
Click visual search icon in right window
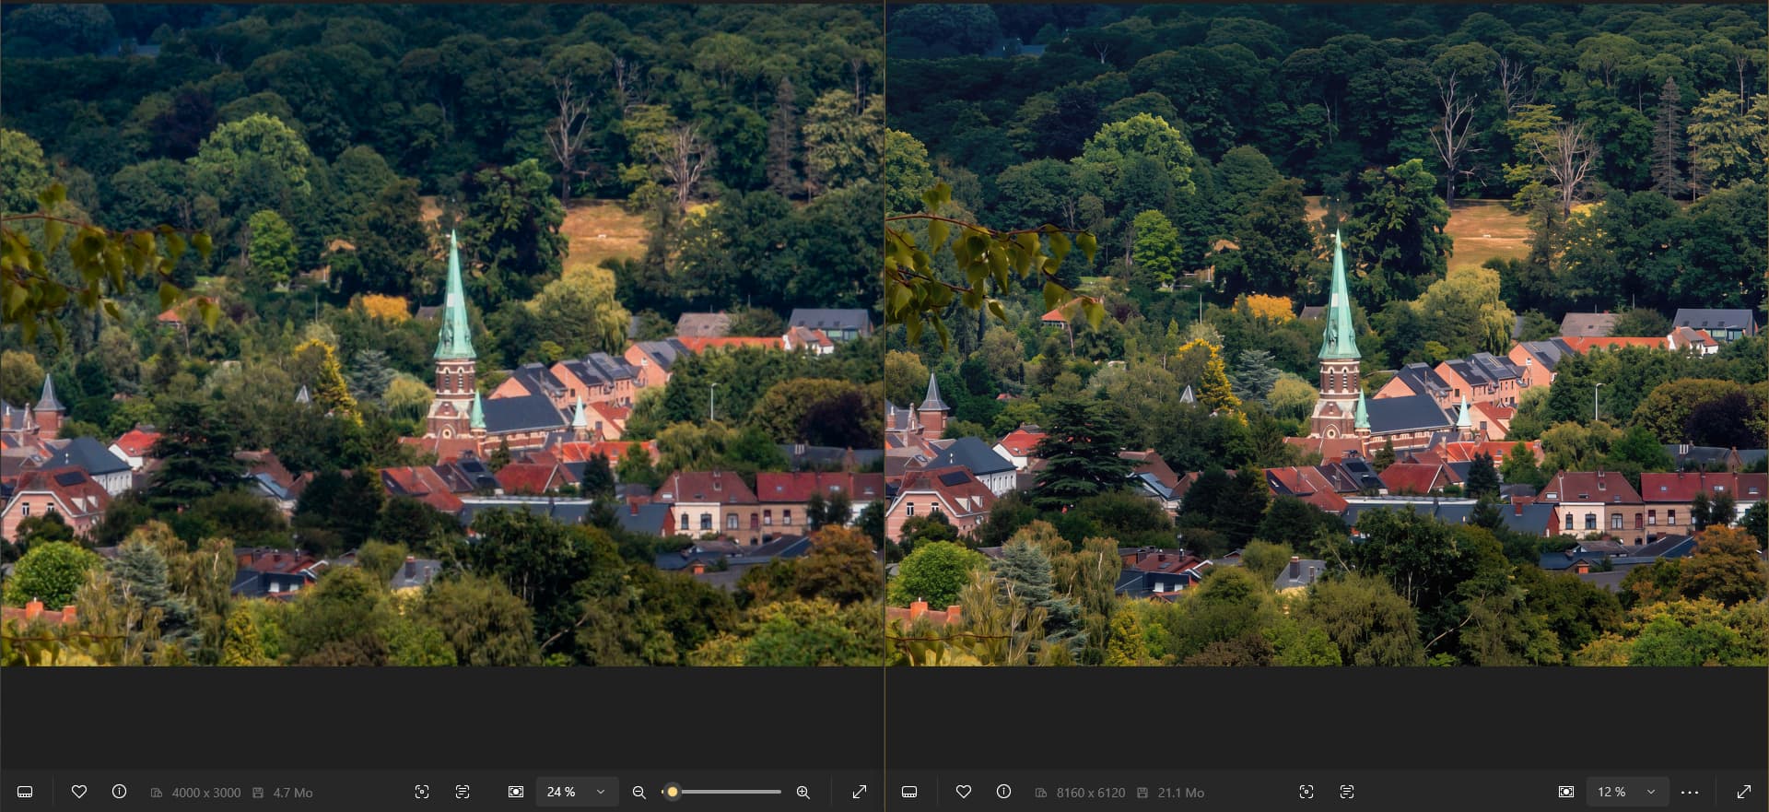pos(1306,792)
